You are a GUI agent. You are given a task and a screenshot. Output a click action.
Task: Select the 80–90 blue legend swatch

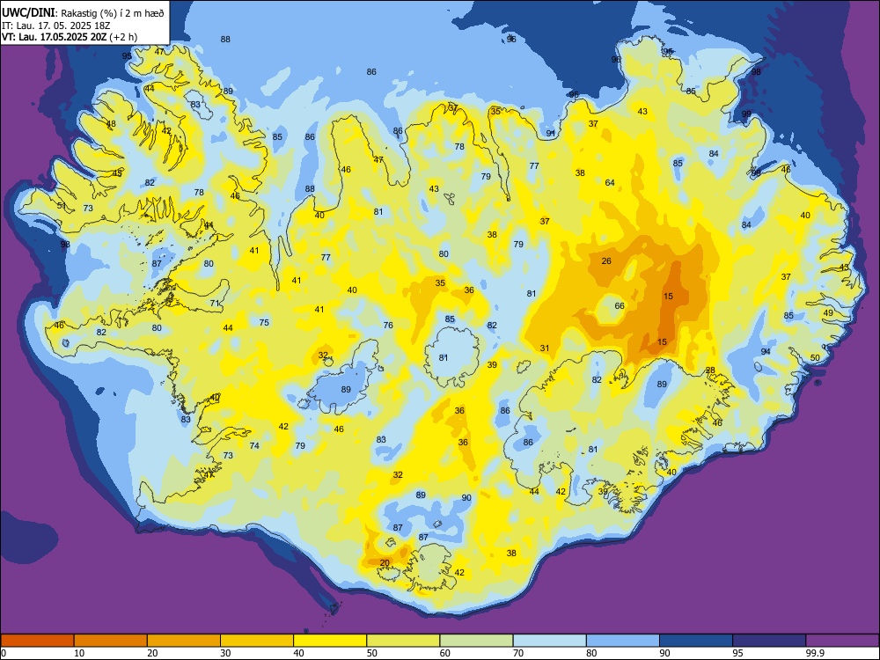623,641
